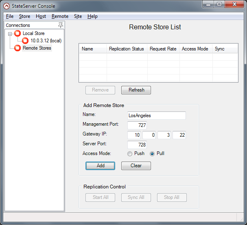Maximize the StateServer Console window
Screen dimensions: 247x225
pos(219,4)
